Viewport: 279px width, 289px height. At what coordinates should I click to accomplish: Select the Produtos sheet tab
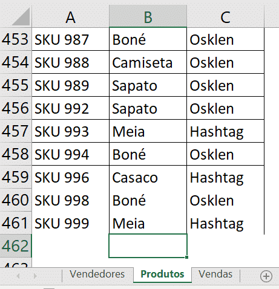[x=162, y=274]
